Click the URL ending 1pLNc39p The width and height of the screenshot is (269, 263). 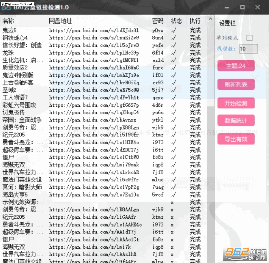pos(94,53)
